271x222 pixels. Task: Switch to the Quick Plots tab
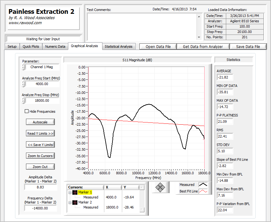tap(31, 46)
